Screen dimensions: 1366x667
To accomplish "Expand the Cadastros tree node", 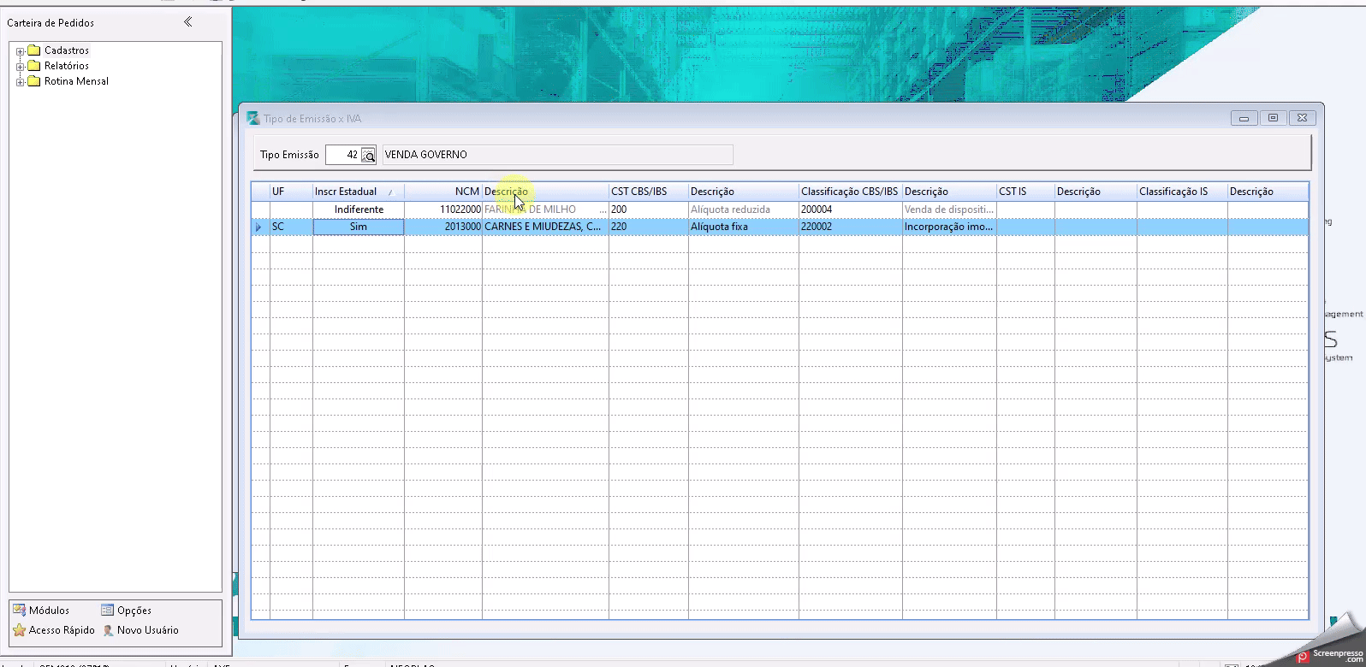I will pyautogui.click(x=21, y=51).
